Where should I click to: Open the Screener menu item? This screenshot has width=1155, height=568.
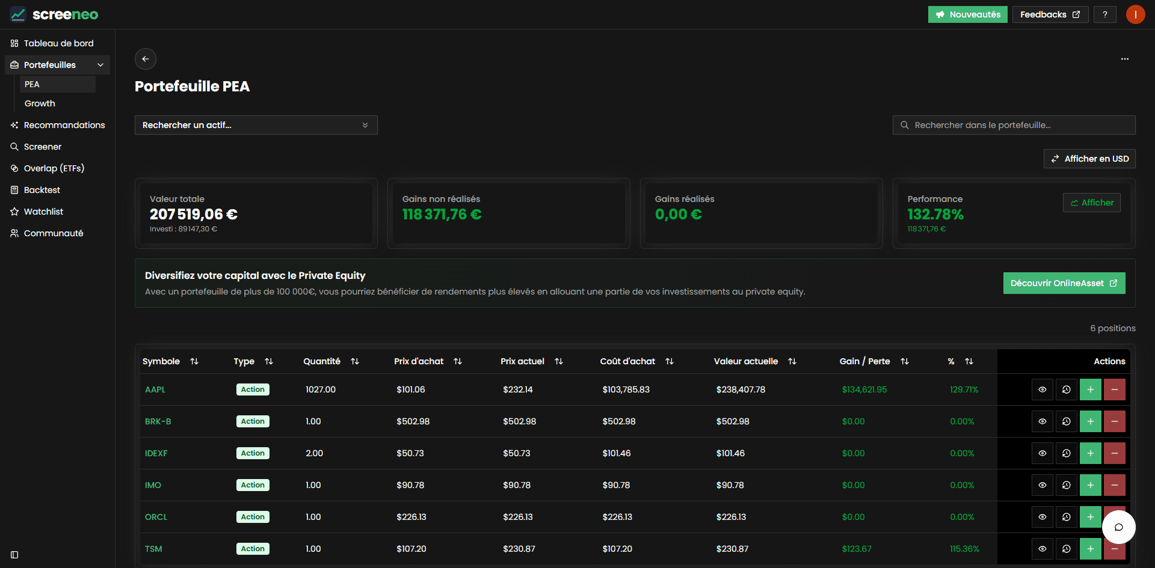43,147
